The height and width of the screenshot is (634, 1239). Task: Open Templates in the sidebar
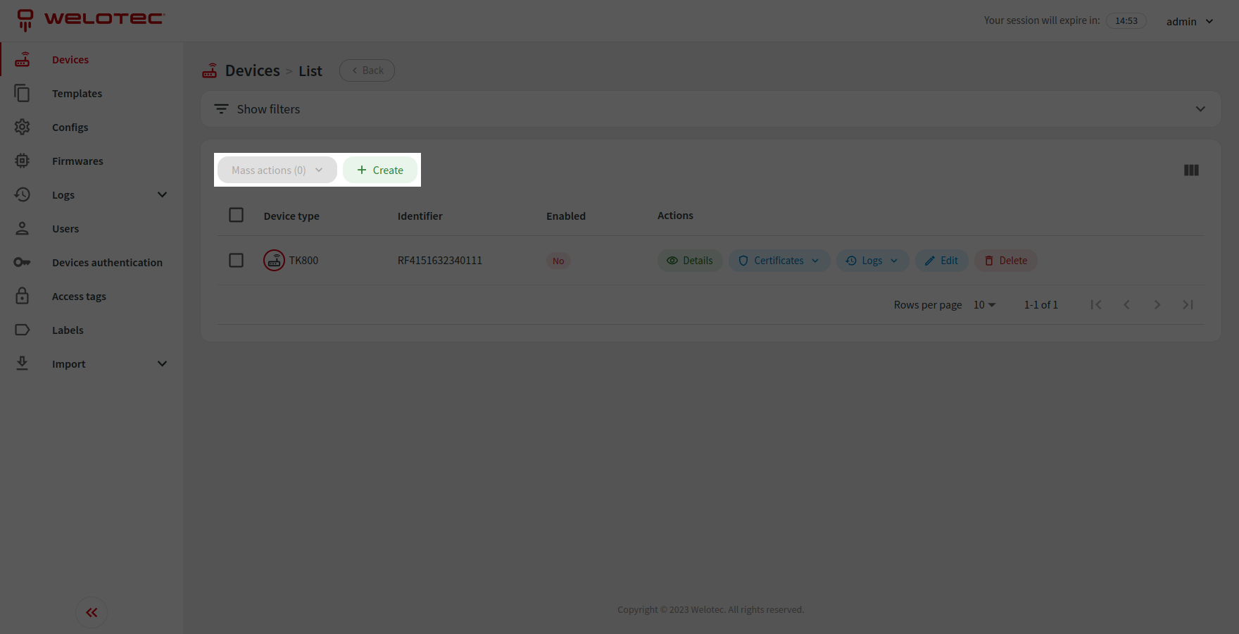[77, 94]
